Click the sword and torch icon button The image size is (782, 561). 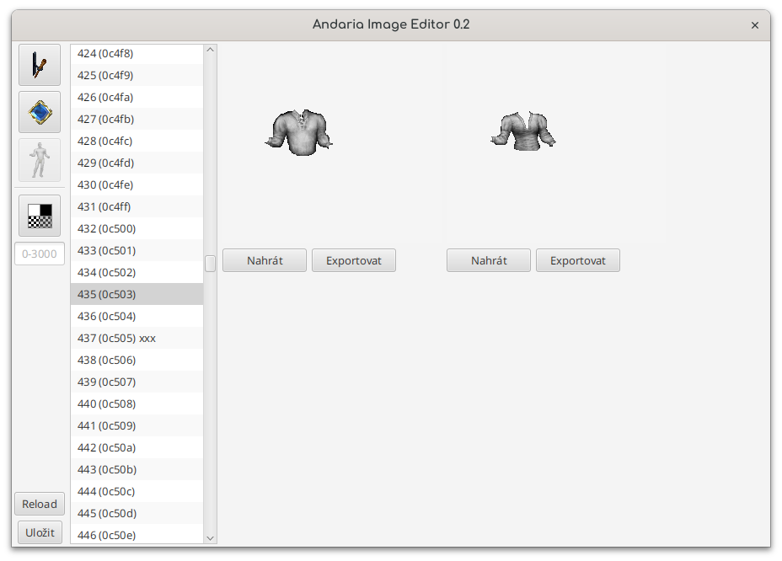pyautogui.click(x=40, y=65)
